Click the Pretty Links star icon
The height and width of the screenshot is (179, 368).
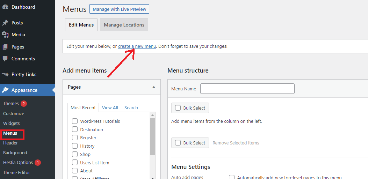[5, 75]
